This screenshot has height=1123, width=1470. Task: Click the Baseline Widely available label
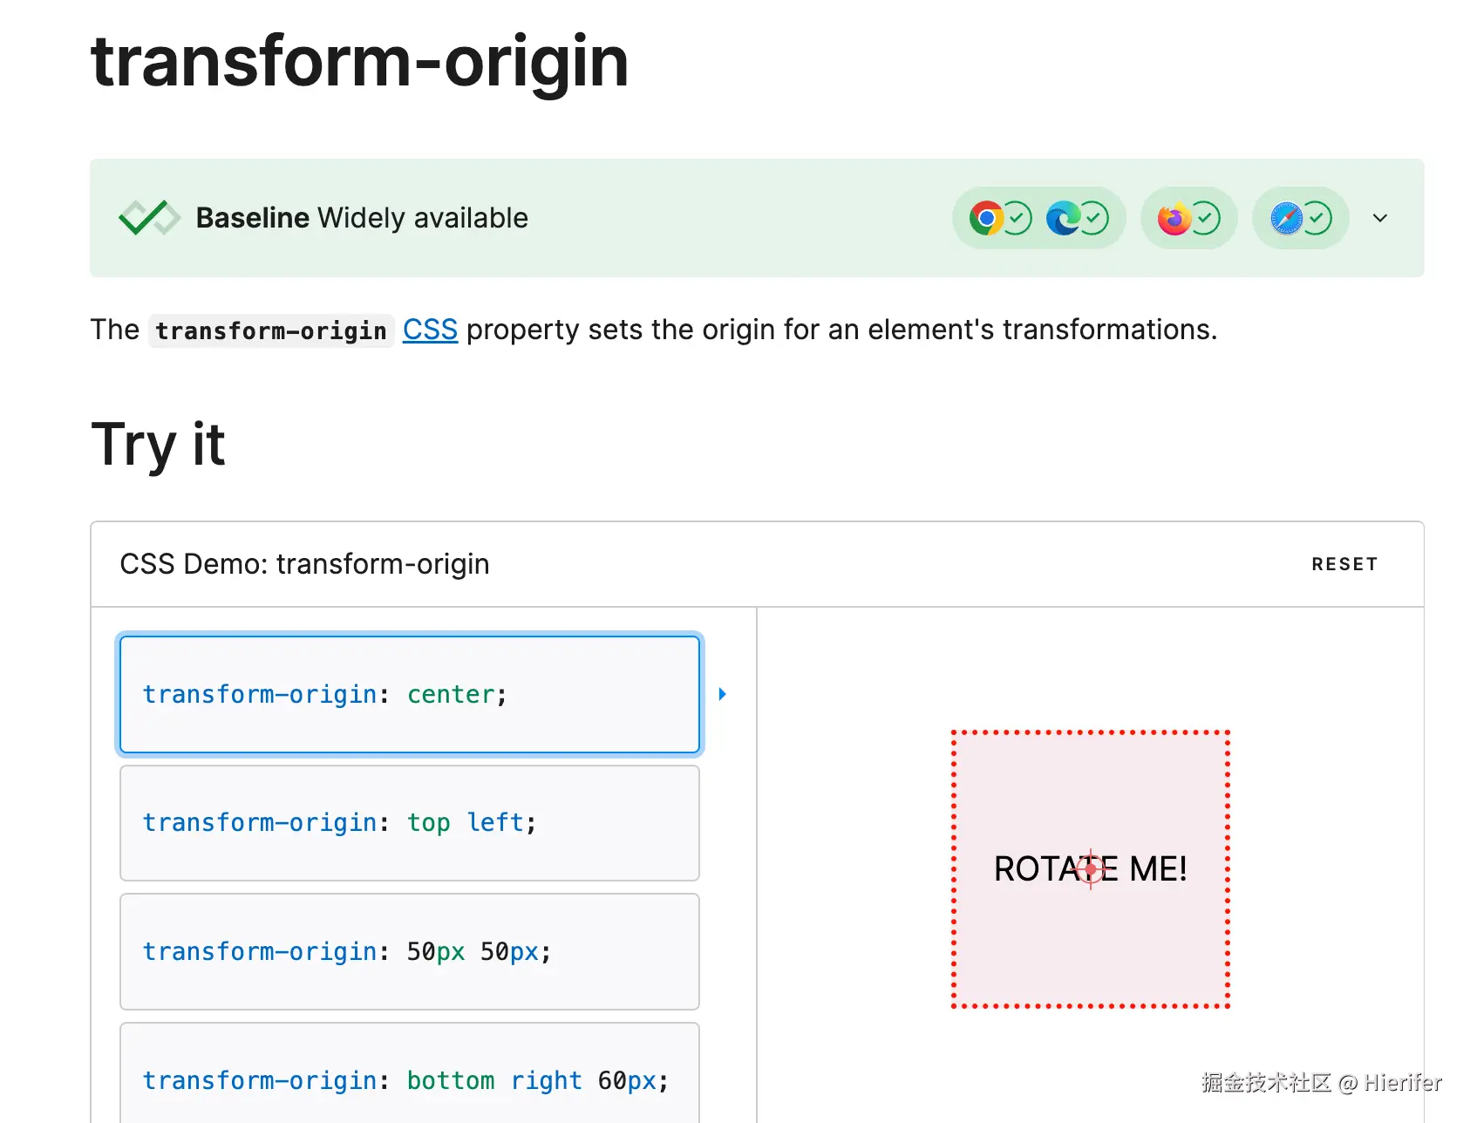pyautogui.click(x=362, y=218)
